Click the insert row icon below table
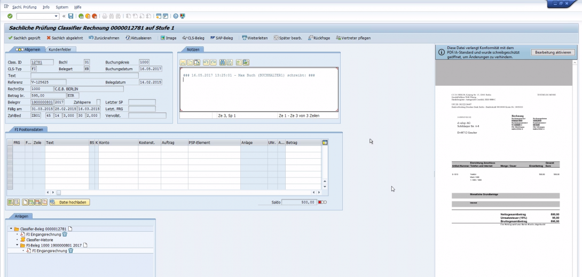The image size is (582, 277). pyautogui.click(x=32, y=202)
